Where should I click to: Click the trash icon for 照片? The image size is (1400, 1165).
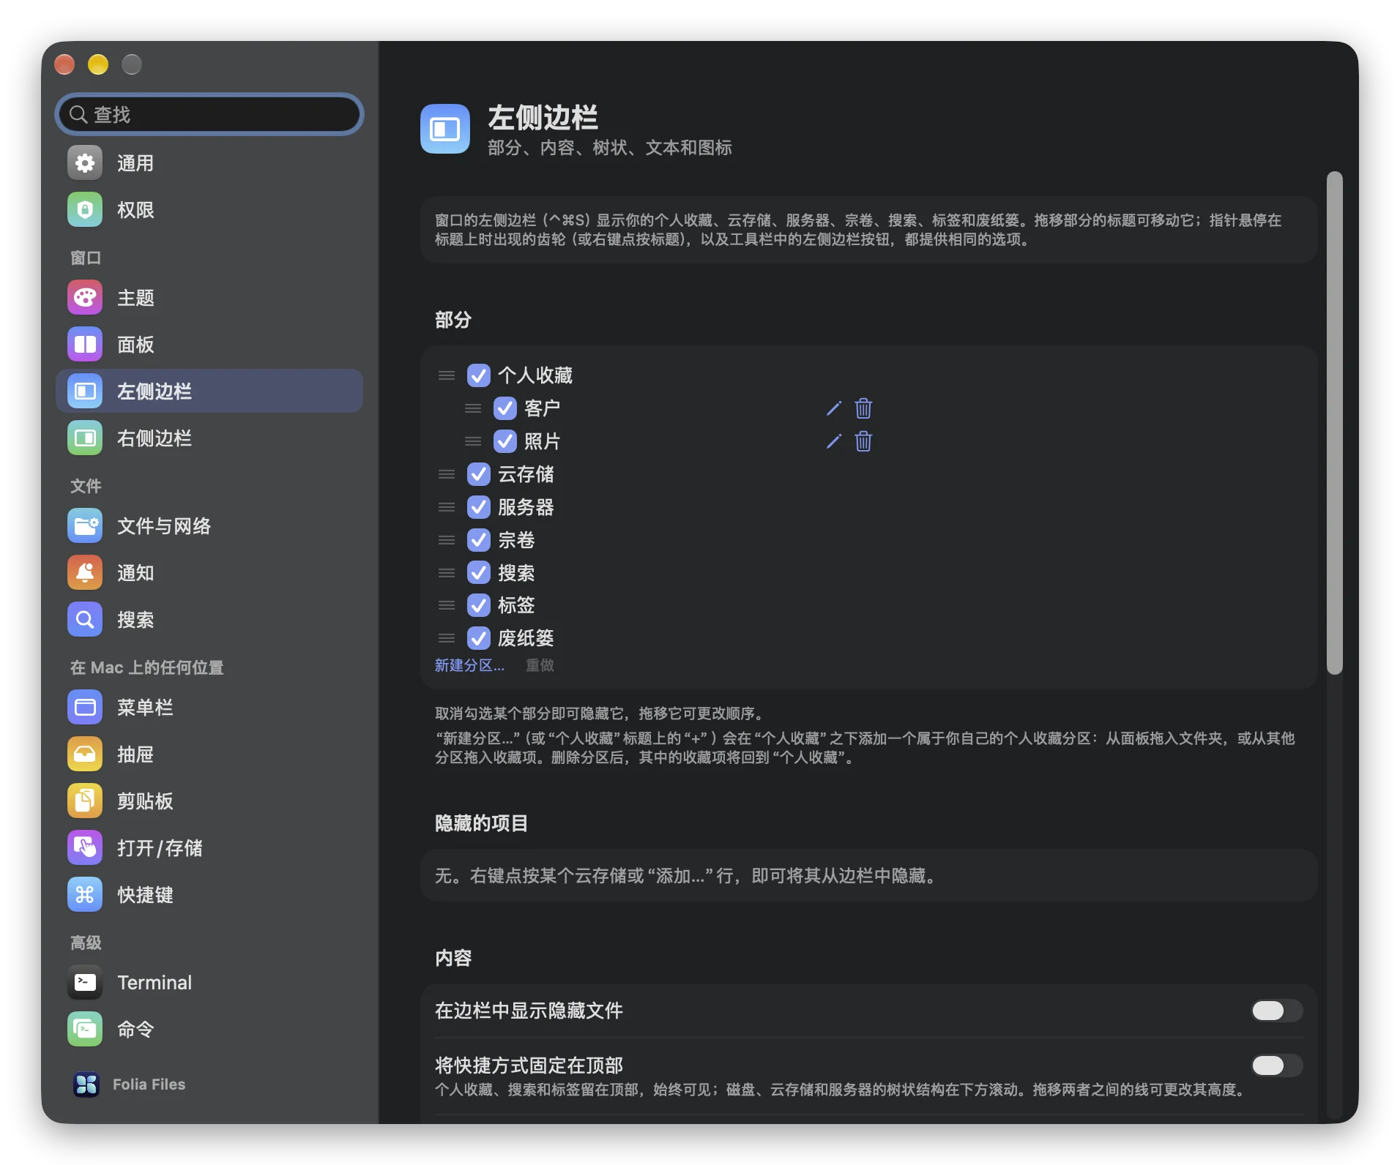click(x=863, y=441)
